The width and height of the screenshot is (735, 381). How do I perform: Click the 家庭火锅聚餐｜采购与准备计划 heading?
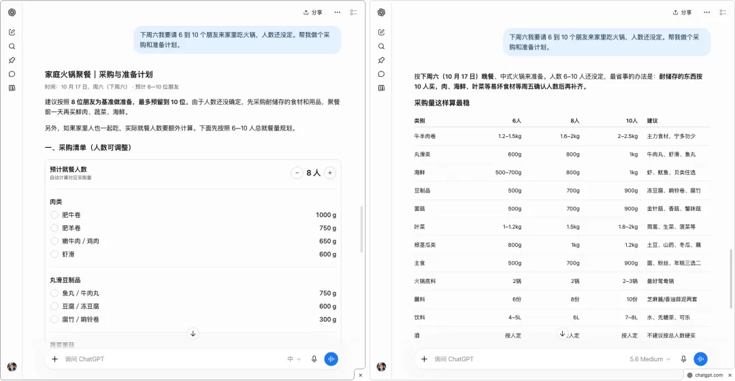pos(99,75)
